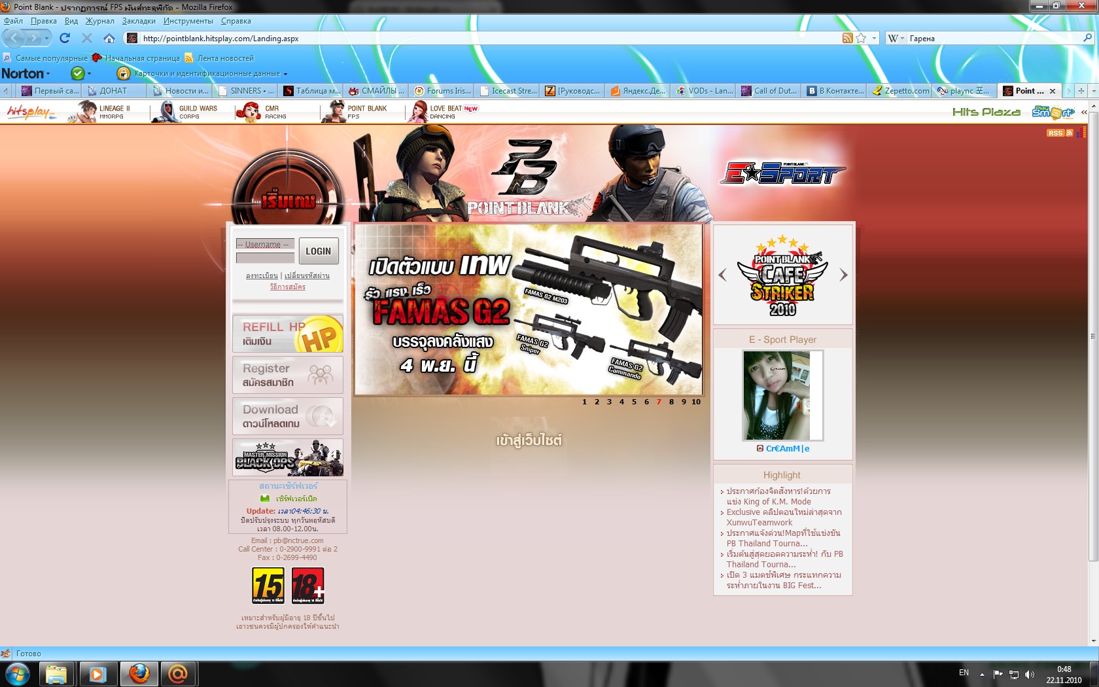Click the volume speaker tray icon
This screenshot has height=687, width=1099.
tap(1030, 674)
